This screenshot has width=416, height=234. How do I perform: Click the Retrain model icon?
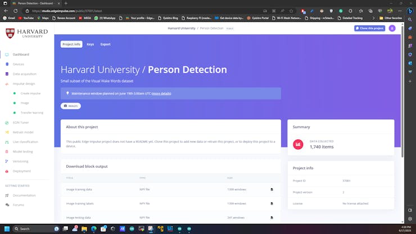tap(7, 132)
